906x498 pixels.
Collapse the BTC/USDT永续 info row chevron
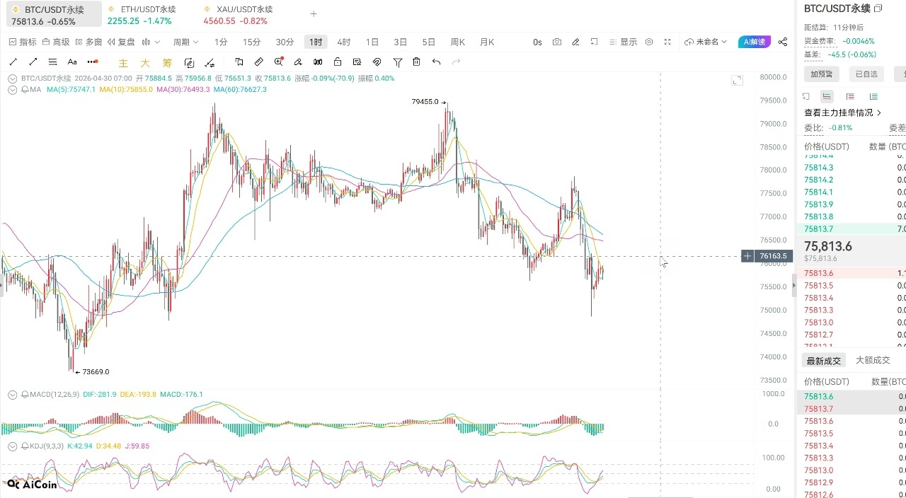tap(12, 79)
